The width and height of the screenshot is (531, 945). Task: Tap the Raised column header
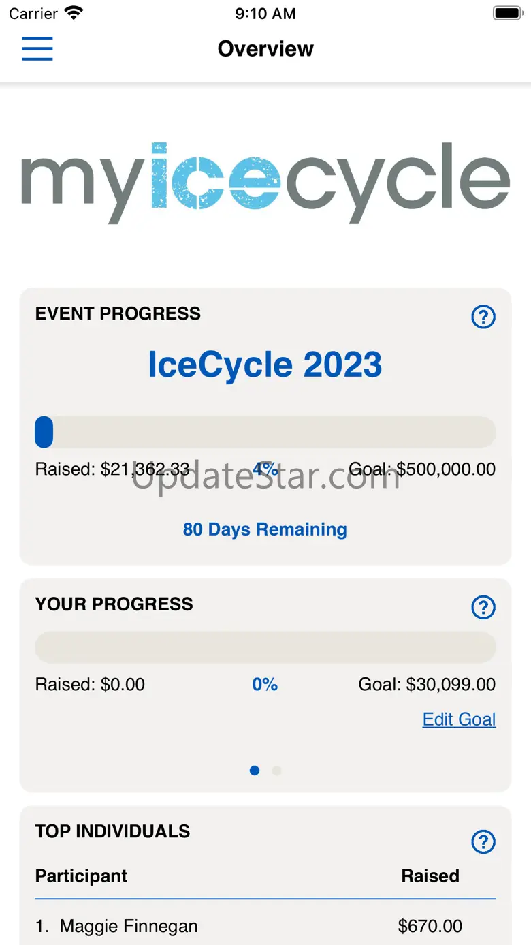point(430,876)
